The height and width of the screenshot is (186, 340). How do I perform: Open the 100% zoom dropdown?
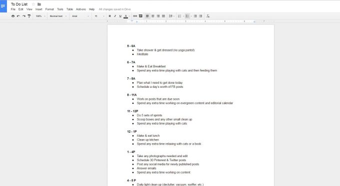40,16
